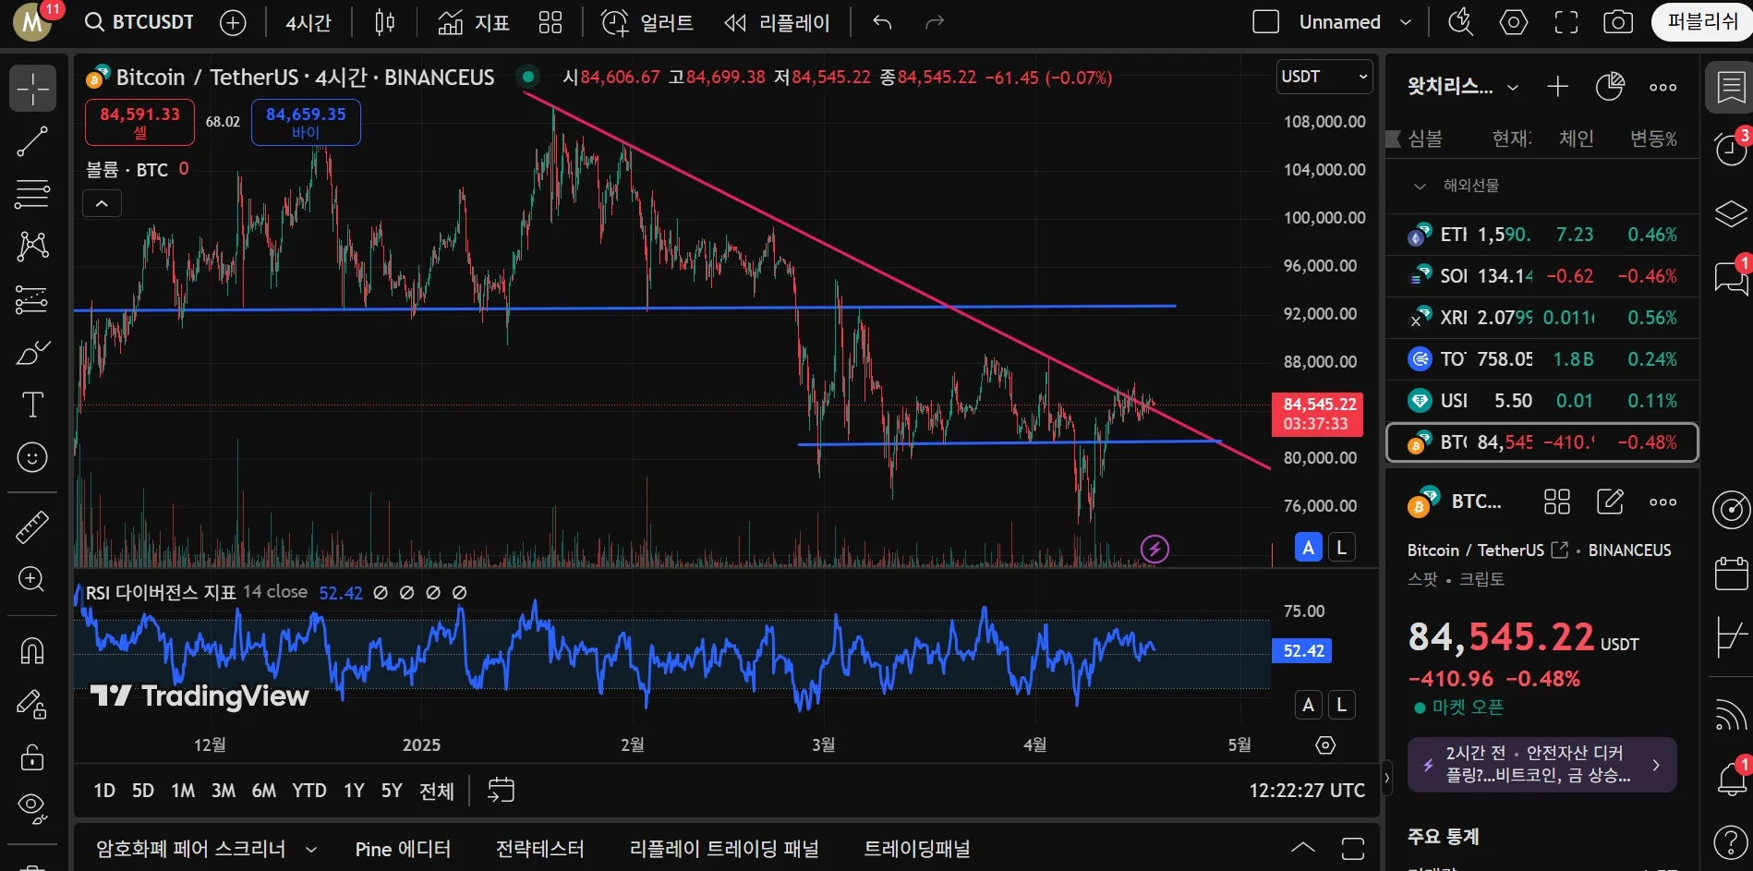Viewport: 1753px width, 871px height.
Task: Open the 12:22:27 UTC timezone menu
Action: [x=1307, y=791]
